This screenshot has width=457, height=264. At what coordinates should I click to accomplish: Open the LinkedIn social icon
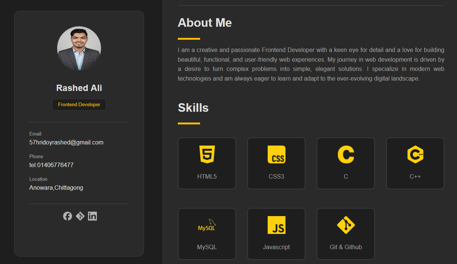click(92, 216)
